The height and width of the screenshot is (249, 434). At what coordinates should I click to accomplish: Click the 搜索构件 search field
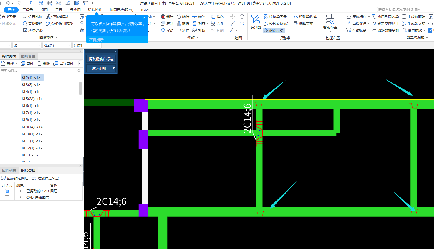coord(41,70)
